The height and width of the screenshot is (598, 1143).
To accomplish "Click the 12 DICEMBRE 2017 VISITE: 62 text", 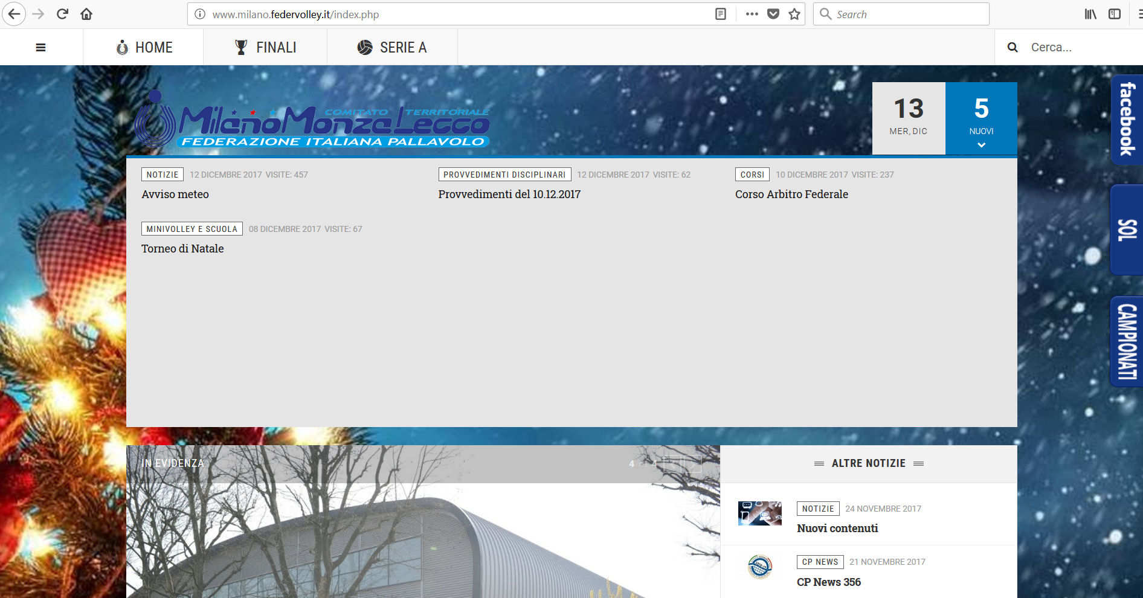I will 634,175.
